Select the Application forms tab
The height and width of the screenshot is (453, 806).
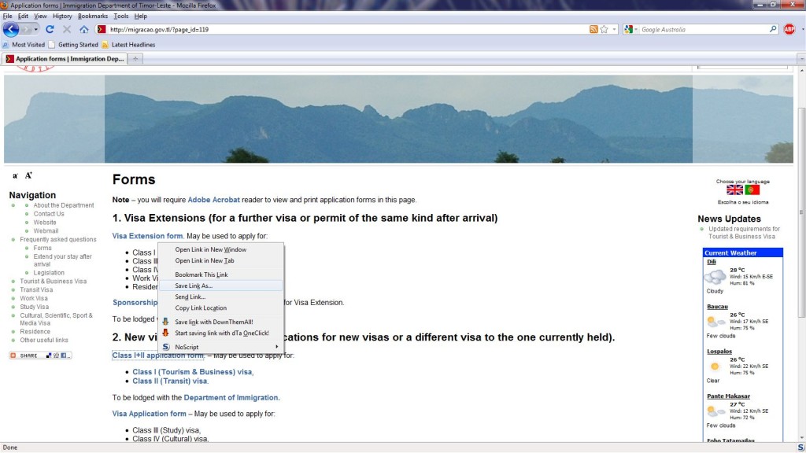[x=65, y=58]
